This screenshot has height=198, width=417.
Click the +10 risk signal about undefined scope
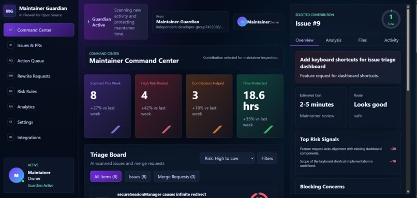[348, 163]
